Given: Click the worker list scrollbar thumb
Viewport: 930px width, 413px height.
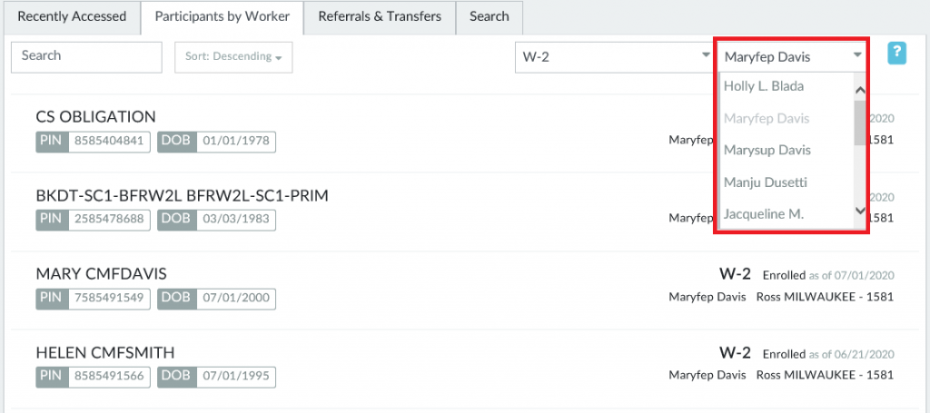Looking at the screenshot, I should tap(860, 123).
